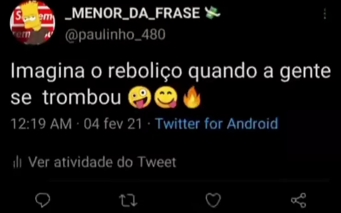341x213 pixels.
Task: Click the 04 fev 21 date
Action: click(113, 124)
